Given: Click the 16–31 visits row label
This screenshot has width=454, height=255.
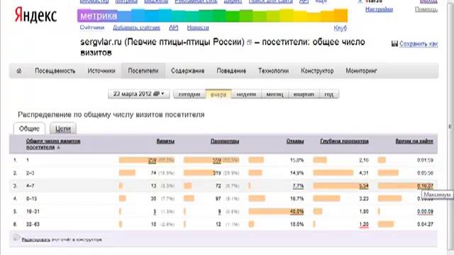Looking at the screenshot, I should pyautogui.click(x=33, y=211).
